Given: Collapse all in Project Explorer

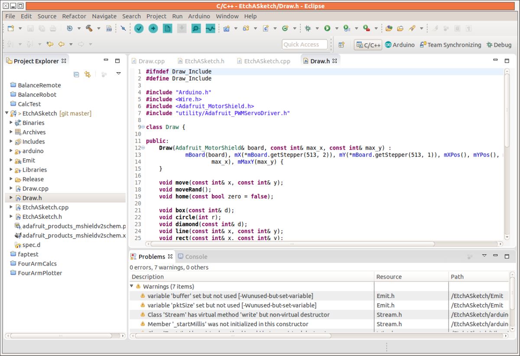Looking at the screenshot, I should (x=76, y=74).
